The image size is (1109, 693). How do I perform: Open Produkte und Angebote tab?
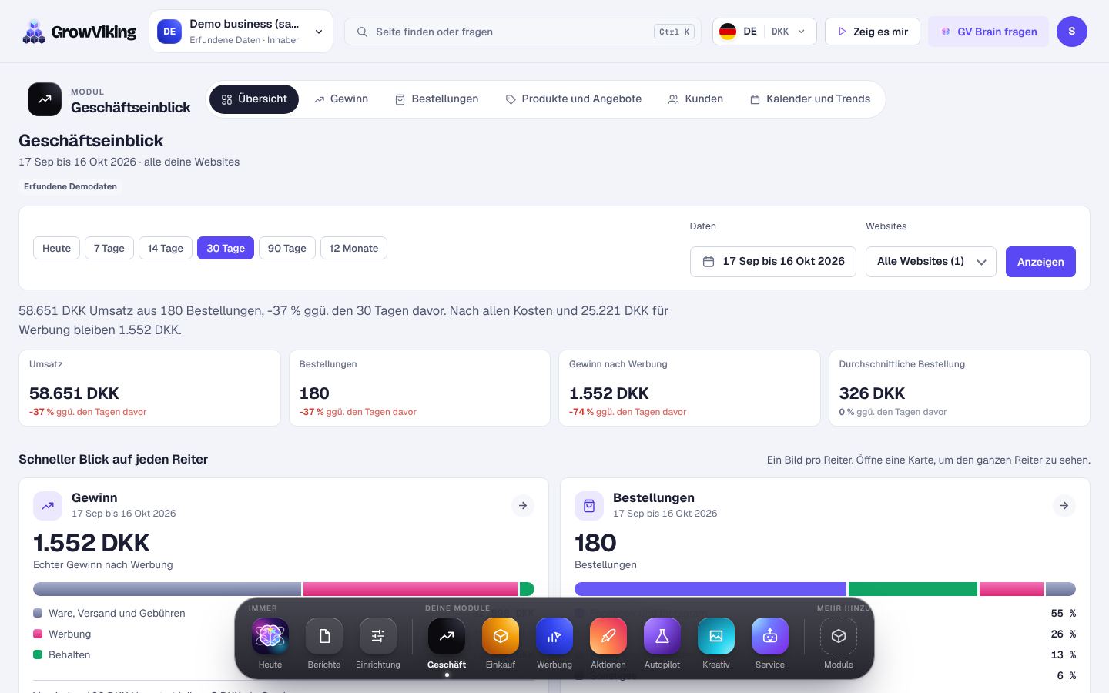coord(574,99)
